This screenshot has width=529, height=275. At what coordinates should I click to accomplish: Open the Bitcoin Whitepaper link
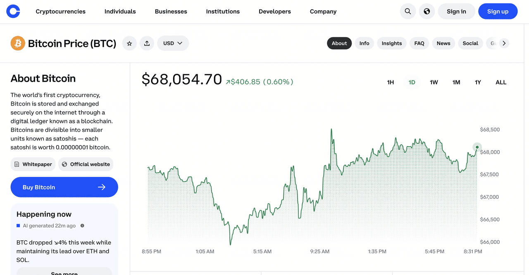coord(33,164)
